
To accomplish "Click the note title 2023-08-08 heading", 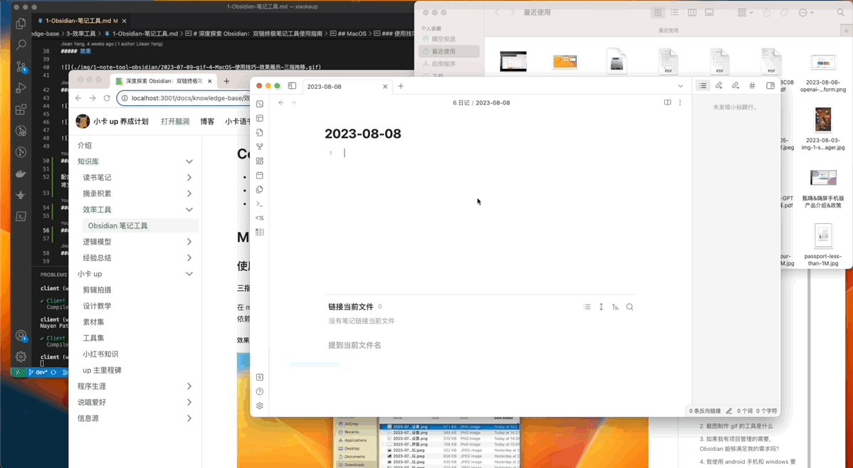I will point(363,134).
